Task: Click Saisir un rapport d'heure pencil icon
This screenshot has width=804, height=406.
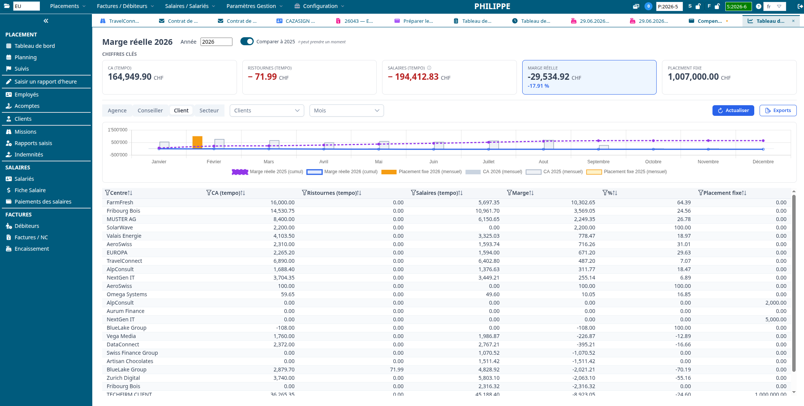Action: click(x=9, y=82)
